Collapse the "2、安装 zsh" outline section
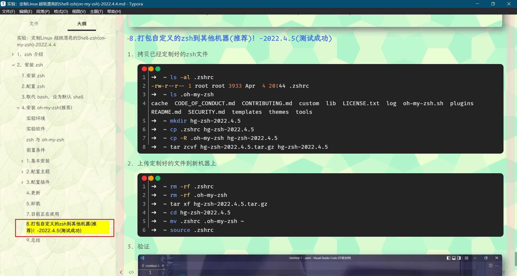 13,65
